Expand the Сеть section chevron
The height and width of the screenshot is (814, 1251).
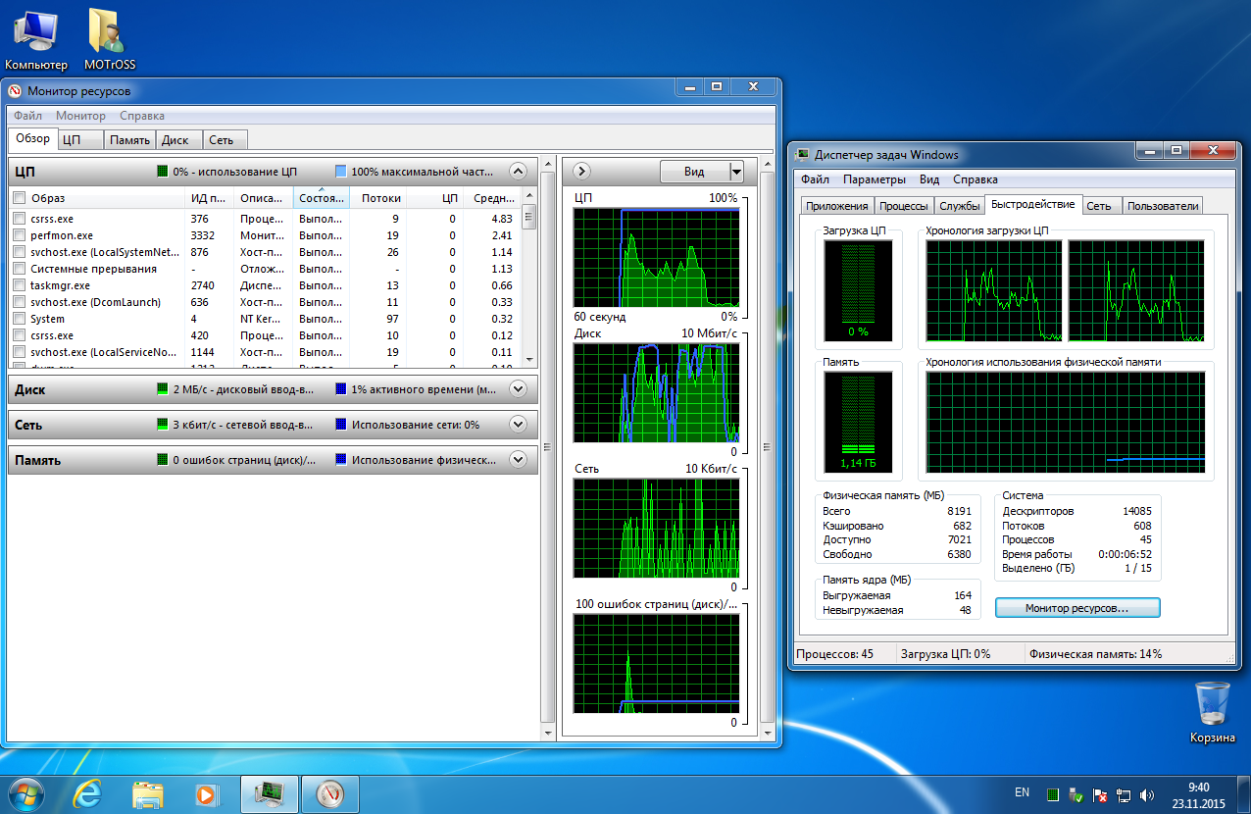pos(519,425)
